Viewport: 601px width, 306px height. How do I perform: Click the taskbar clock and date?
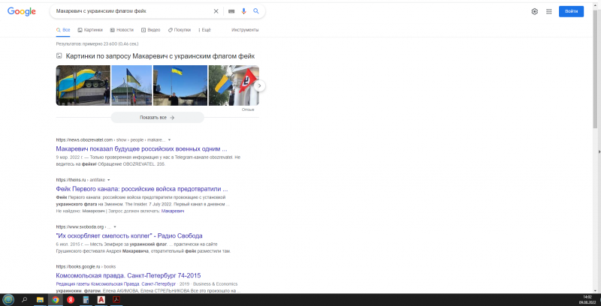coord(587,299)
